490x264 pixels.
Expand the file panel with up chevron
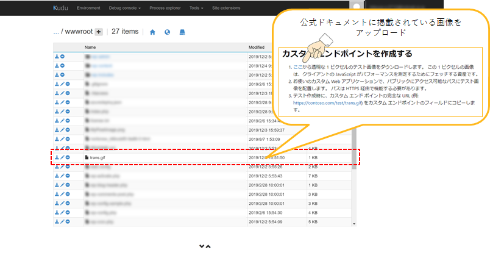pyautogui.click(x=208, y=246)
